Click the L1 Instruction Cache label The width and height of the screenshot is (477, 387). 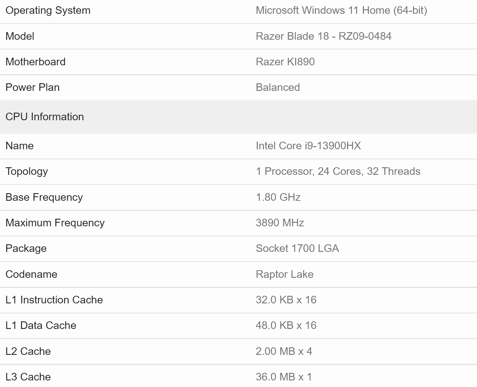[54, 300]
